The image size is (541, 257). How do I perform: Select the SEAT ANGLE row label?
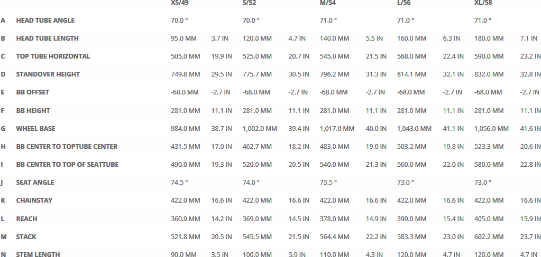coord(35,183)
